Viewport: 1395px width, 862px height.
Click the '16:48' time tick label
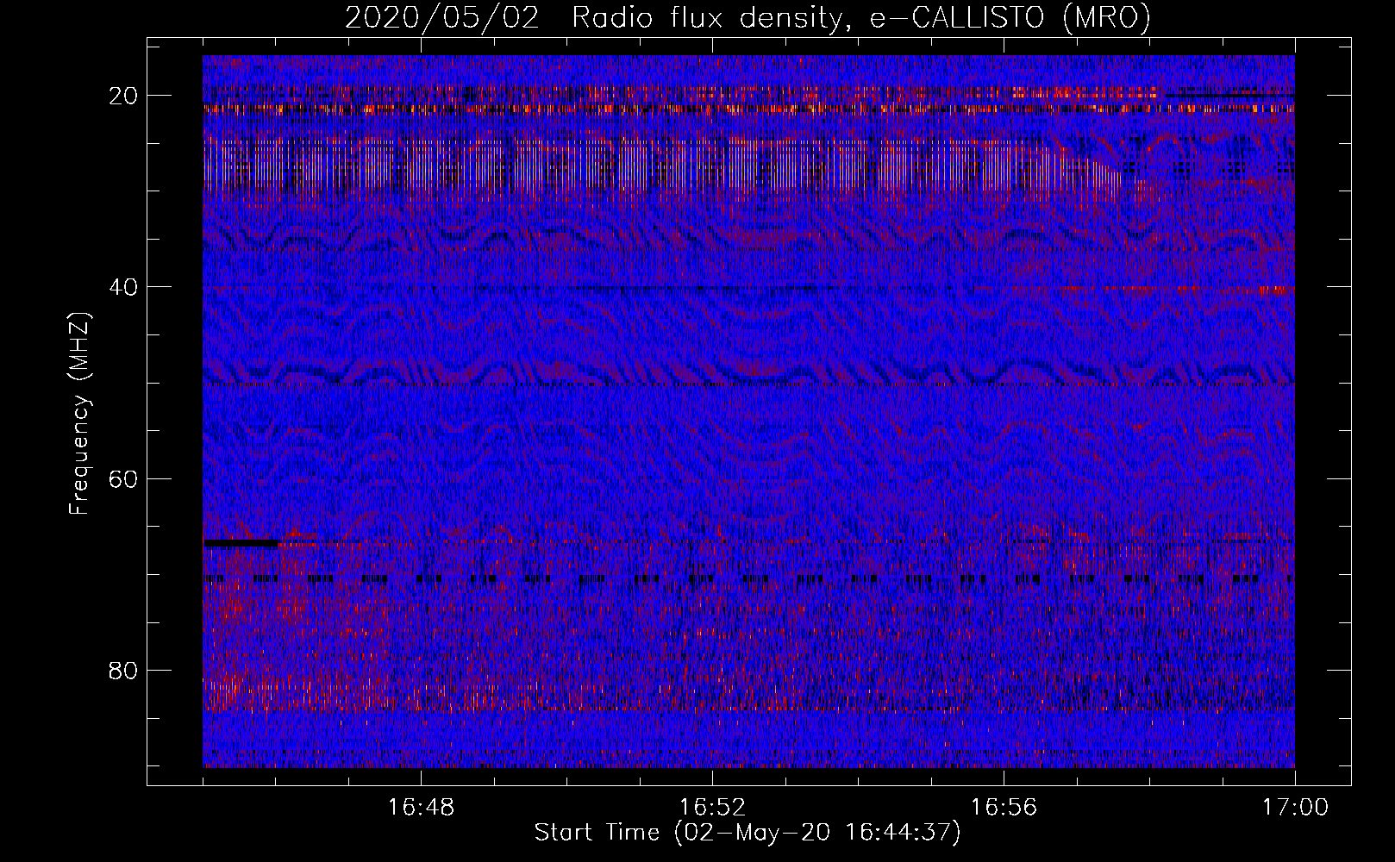point(421,808)
